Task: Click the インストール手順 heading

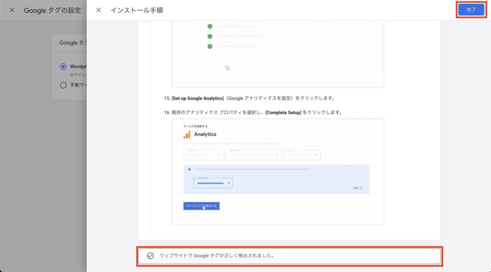Action: click(137, 10)
